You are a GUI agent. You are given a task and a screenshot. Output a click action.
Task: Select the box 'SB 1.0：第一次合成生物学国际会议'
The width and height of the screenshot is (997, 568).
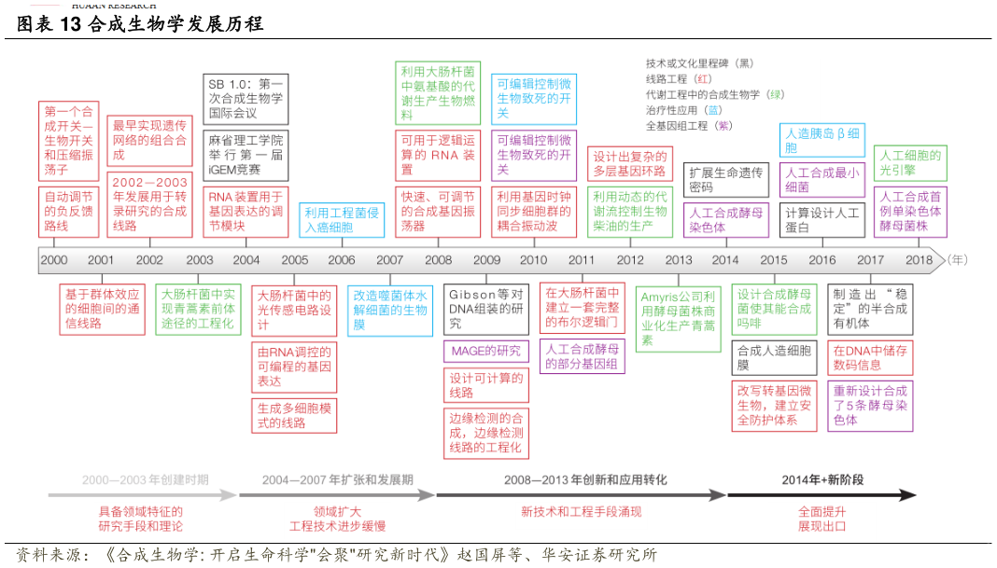tap(246, 99)
